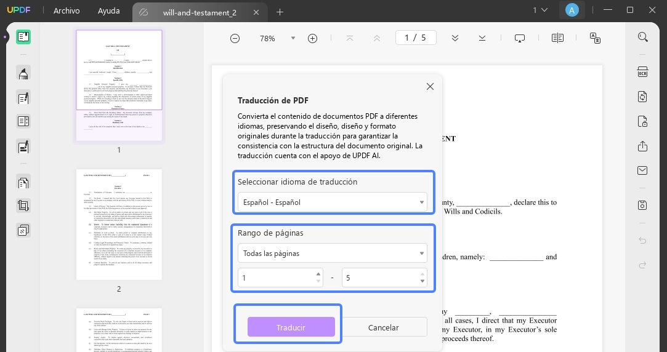Open the Convert PDF icon
667x352 pixels.
coord(642,97)
